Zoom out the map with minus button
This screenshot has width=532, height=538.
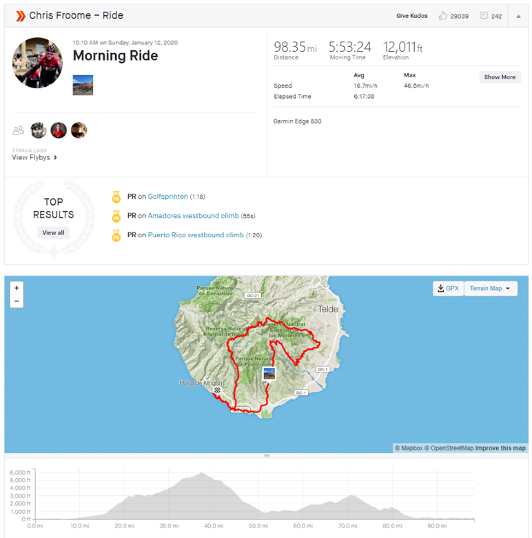point(17,301)
